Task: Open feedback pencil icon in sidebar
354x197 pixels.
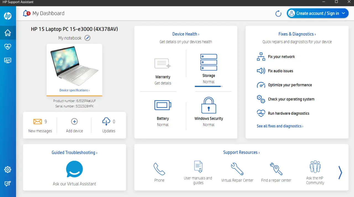Action: pyautogui.click(x=8, y=183)
